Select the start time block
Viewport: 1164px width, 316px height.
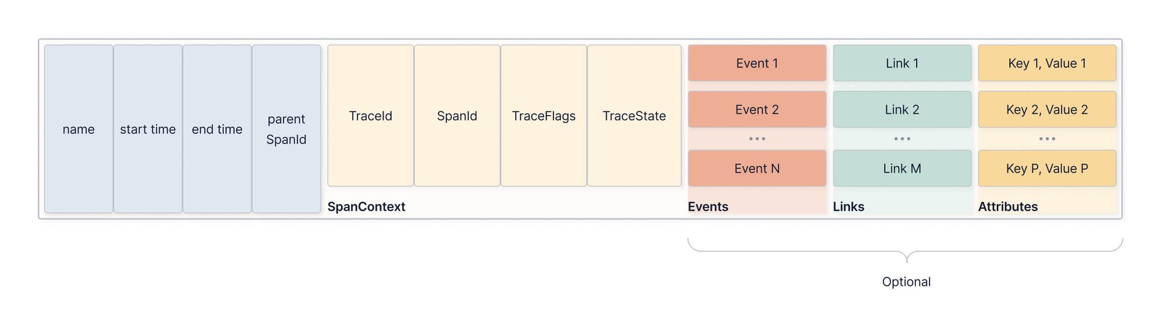click(148, 129)
